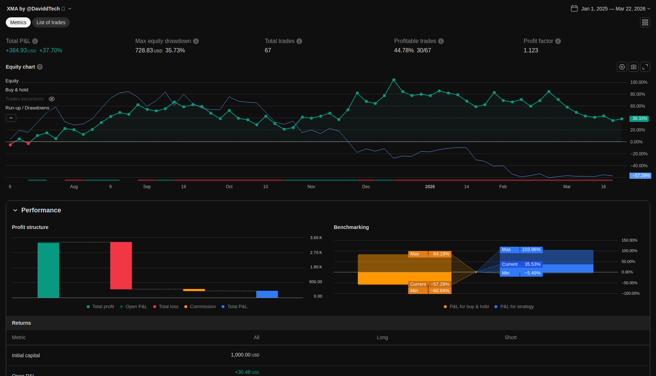Switch to the List of trades tab
The height and width of the screenshot is (376, 656).
pos(51,22)
